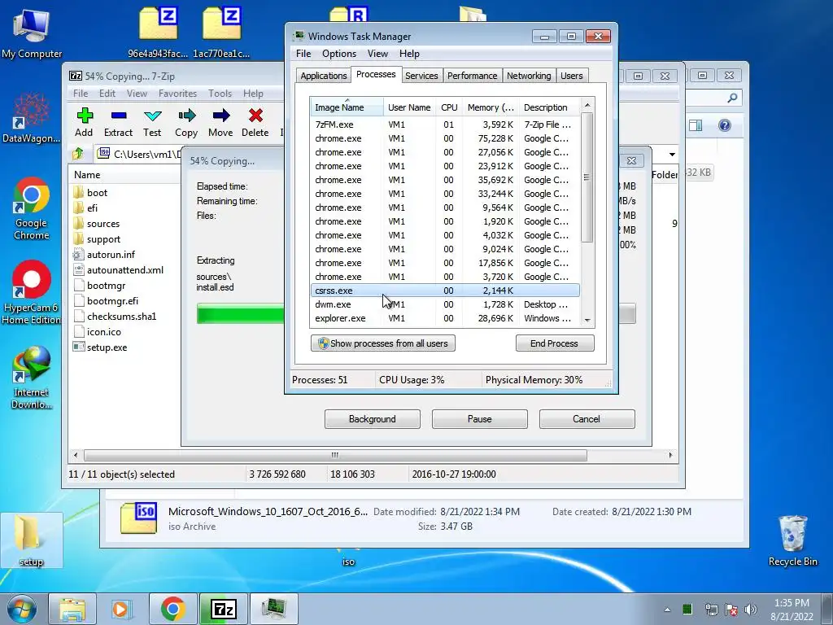Switch to the Users tab

pos(572,76)
